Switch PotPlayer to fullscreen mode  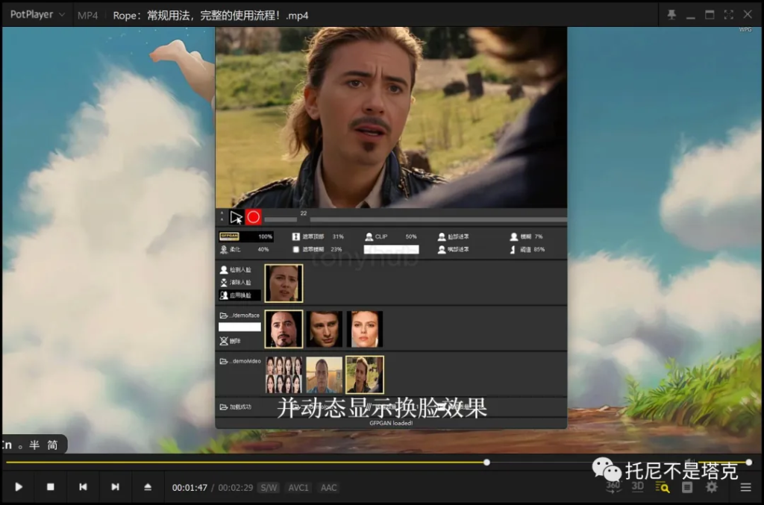pos(728,15)
